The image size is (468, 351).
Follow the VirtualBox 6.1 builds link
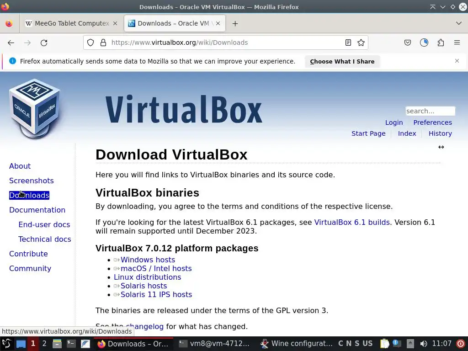pyautogui.click(x=352, y=223)
